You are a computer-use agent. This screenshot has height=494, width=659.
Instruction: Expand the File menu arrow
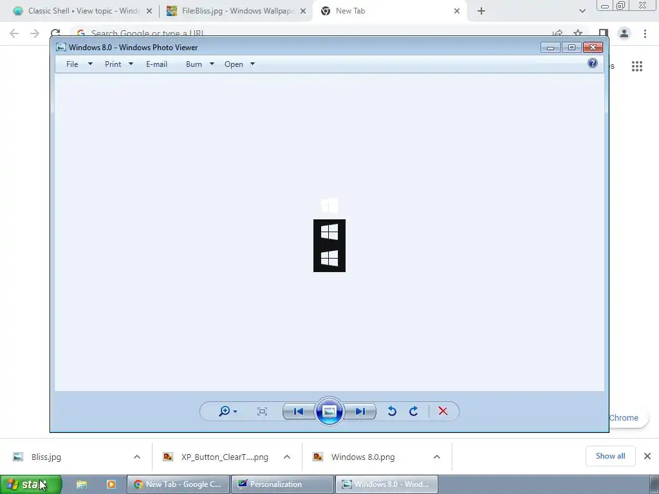pyautogui.click(x=90, y=64)
